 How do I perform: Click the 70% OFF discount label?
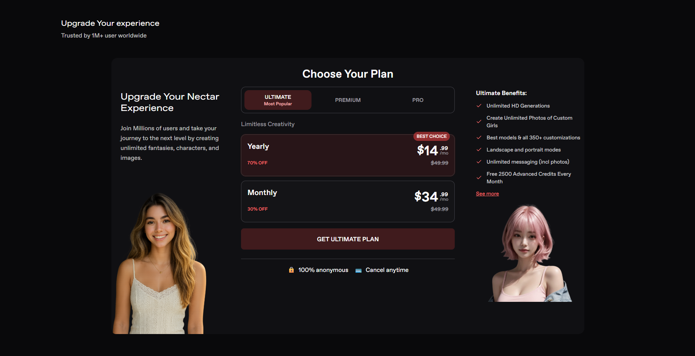(257, 163)
